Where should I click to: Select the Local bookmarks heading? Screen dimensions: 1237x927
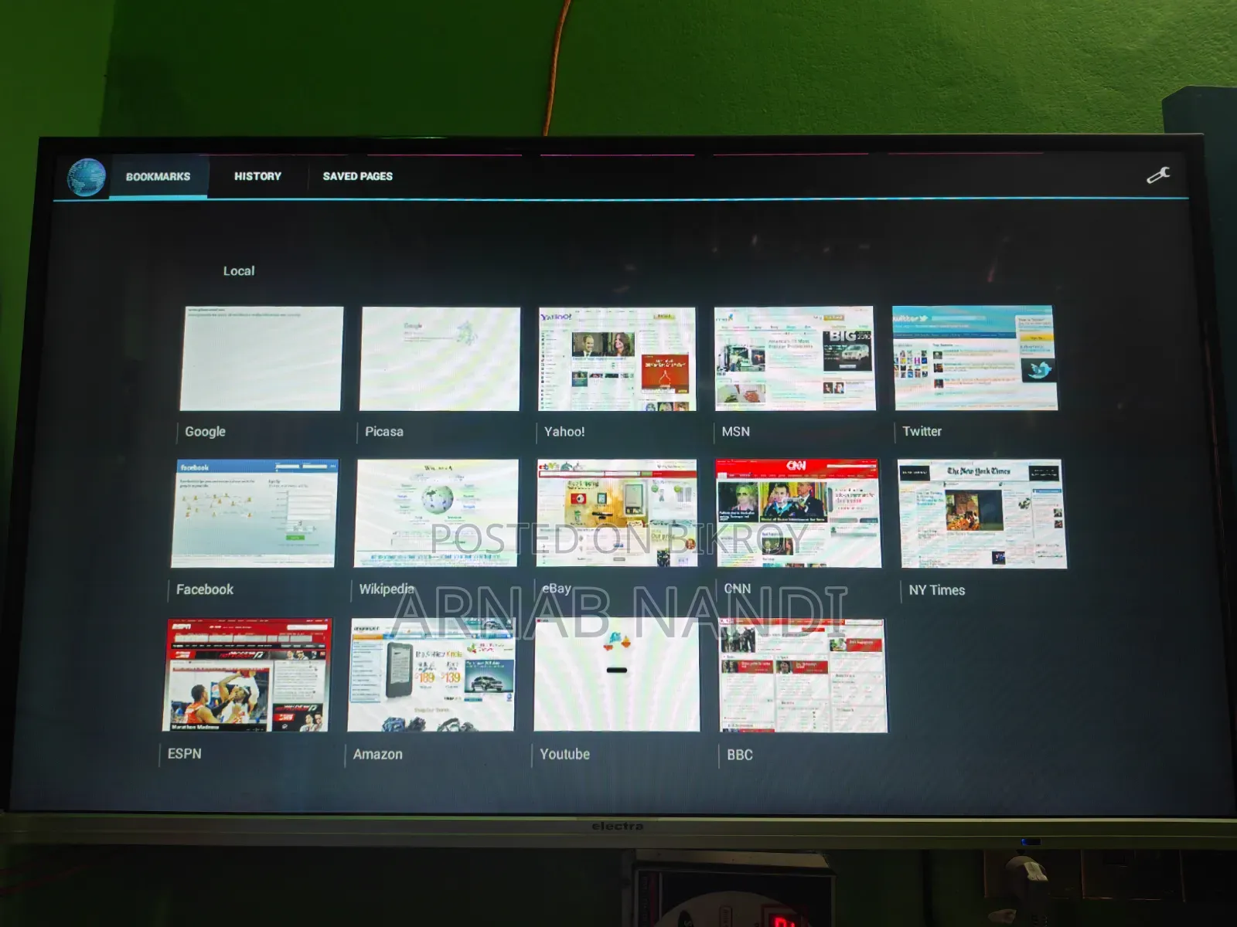point(238,271)
